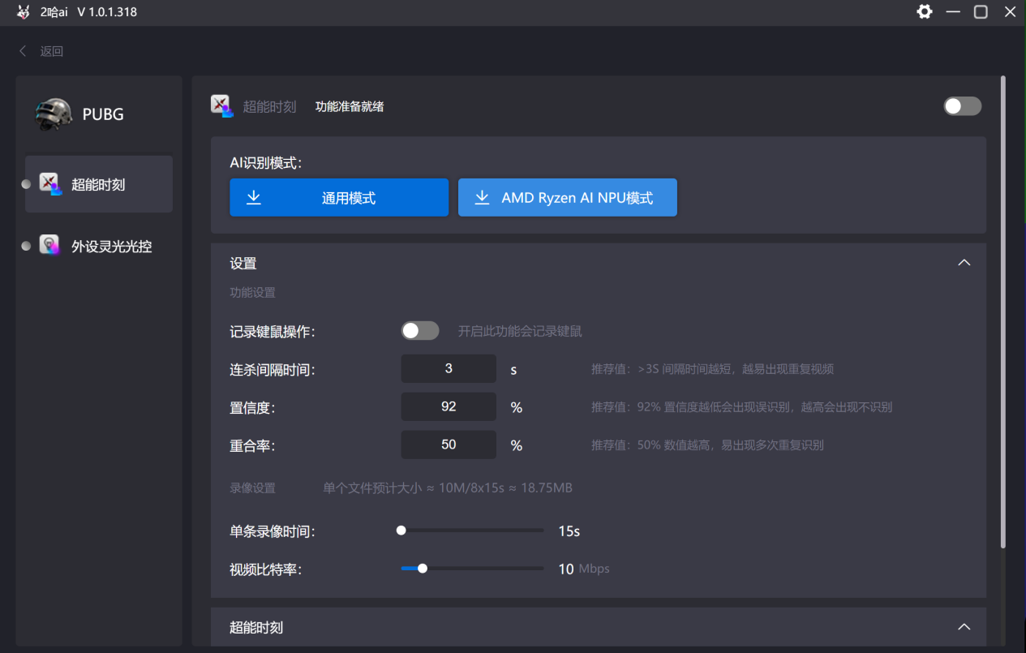Click the 外设灵光光控 sidebar icon
This screenshot has width=1026, height=653.
pos(49,245)
